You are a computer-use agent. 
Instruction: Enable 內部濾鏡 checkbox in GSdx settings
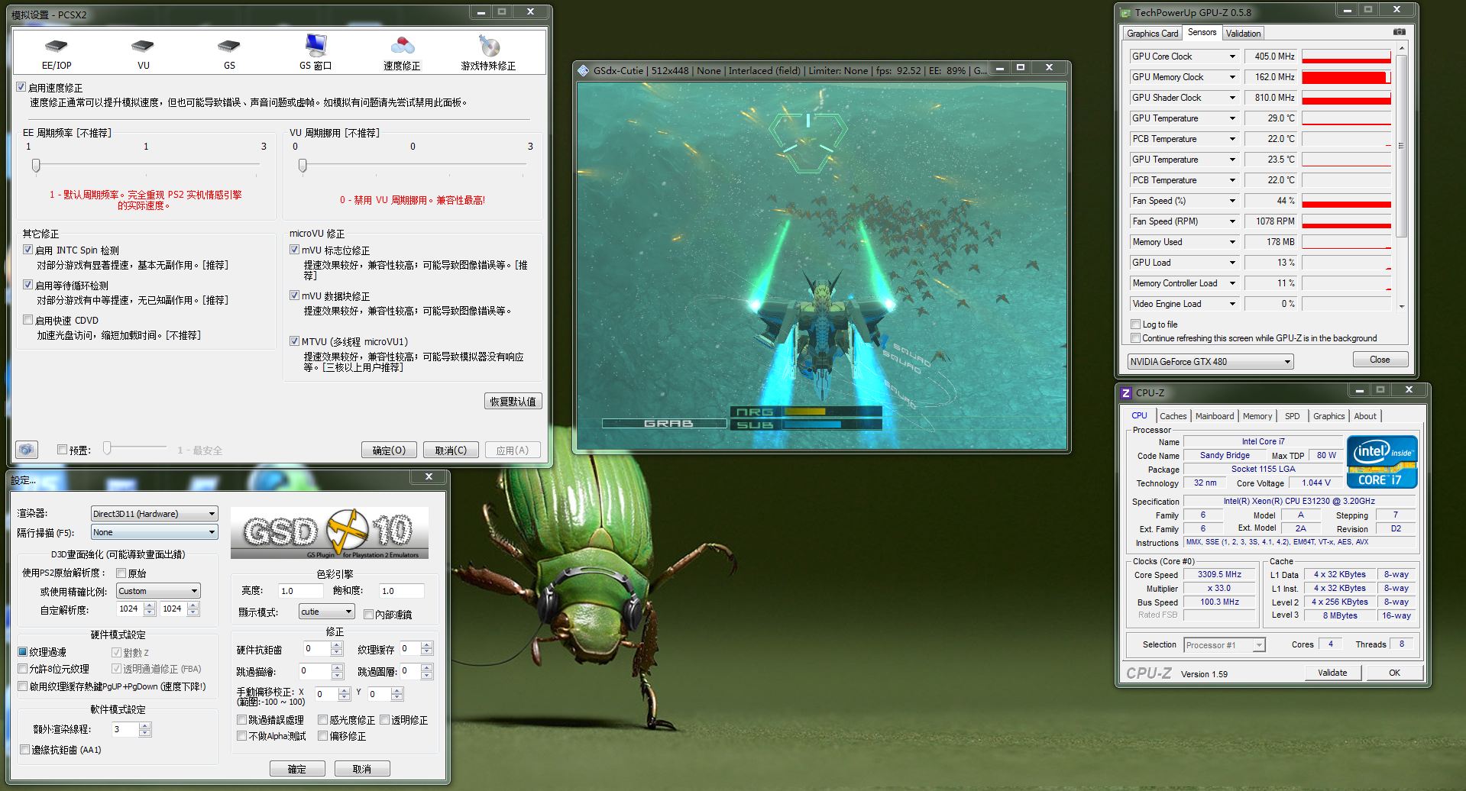368,614
